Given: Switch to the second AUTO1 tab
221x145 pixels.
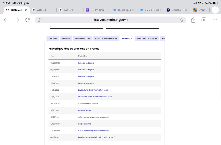Looking at the screenshot, I should 70,10.
